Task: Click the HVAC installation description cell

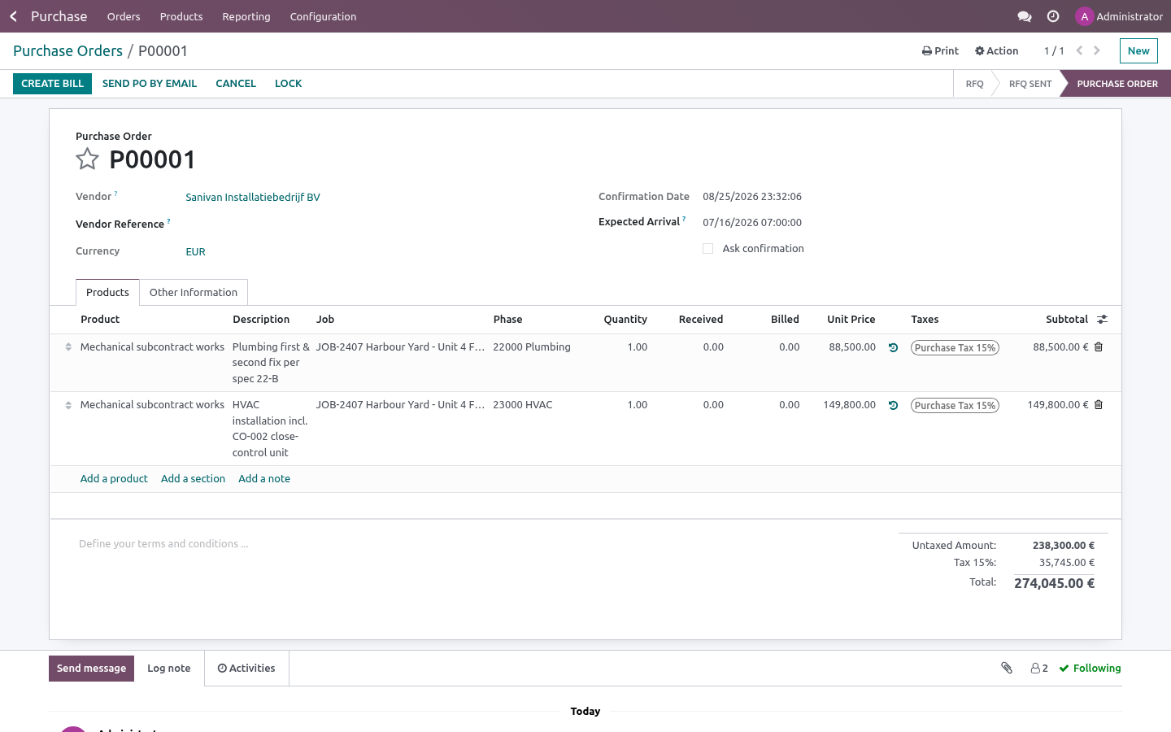Action: pos(271,429)
